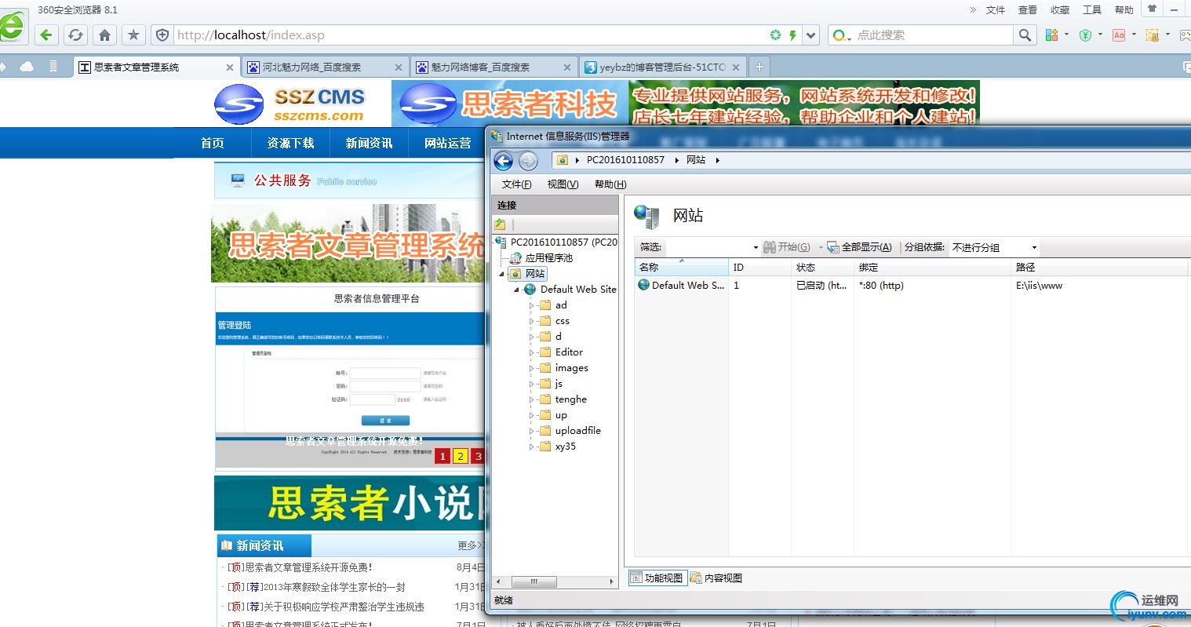Click the shirt skin icon in title bar
This screenshot has width=1191, height=627.
[x=1152, y=9]
